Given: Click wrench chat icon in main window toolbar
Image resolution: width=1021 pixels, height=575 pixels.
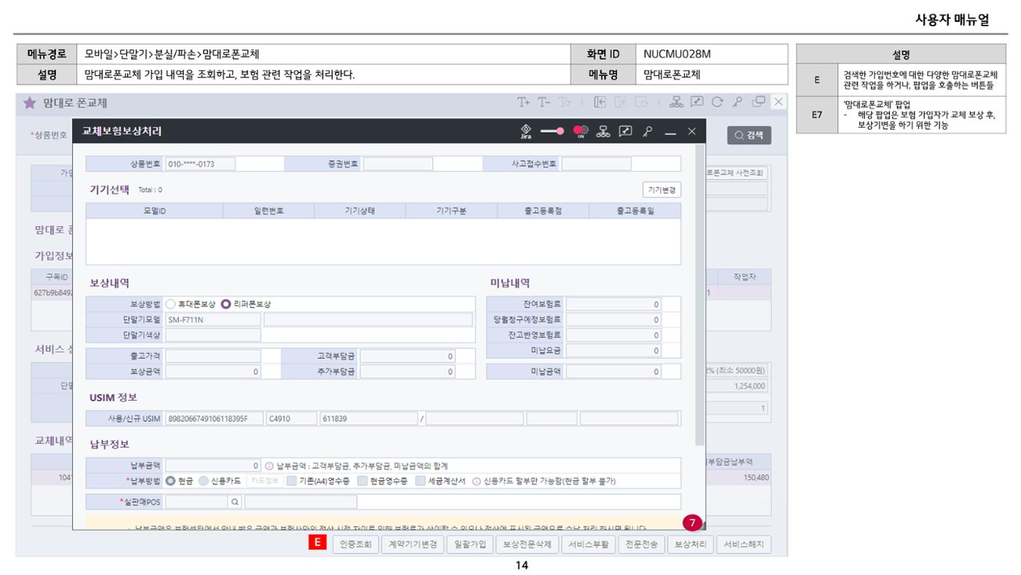Looking at the screenshot, I should point(697,103).
